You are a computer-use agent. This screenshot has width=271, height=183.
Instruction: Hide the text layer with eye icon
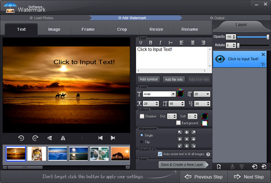click(219, 59)
